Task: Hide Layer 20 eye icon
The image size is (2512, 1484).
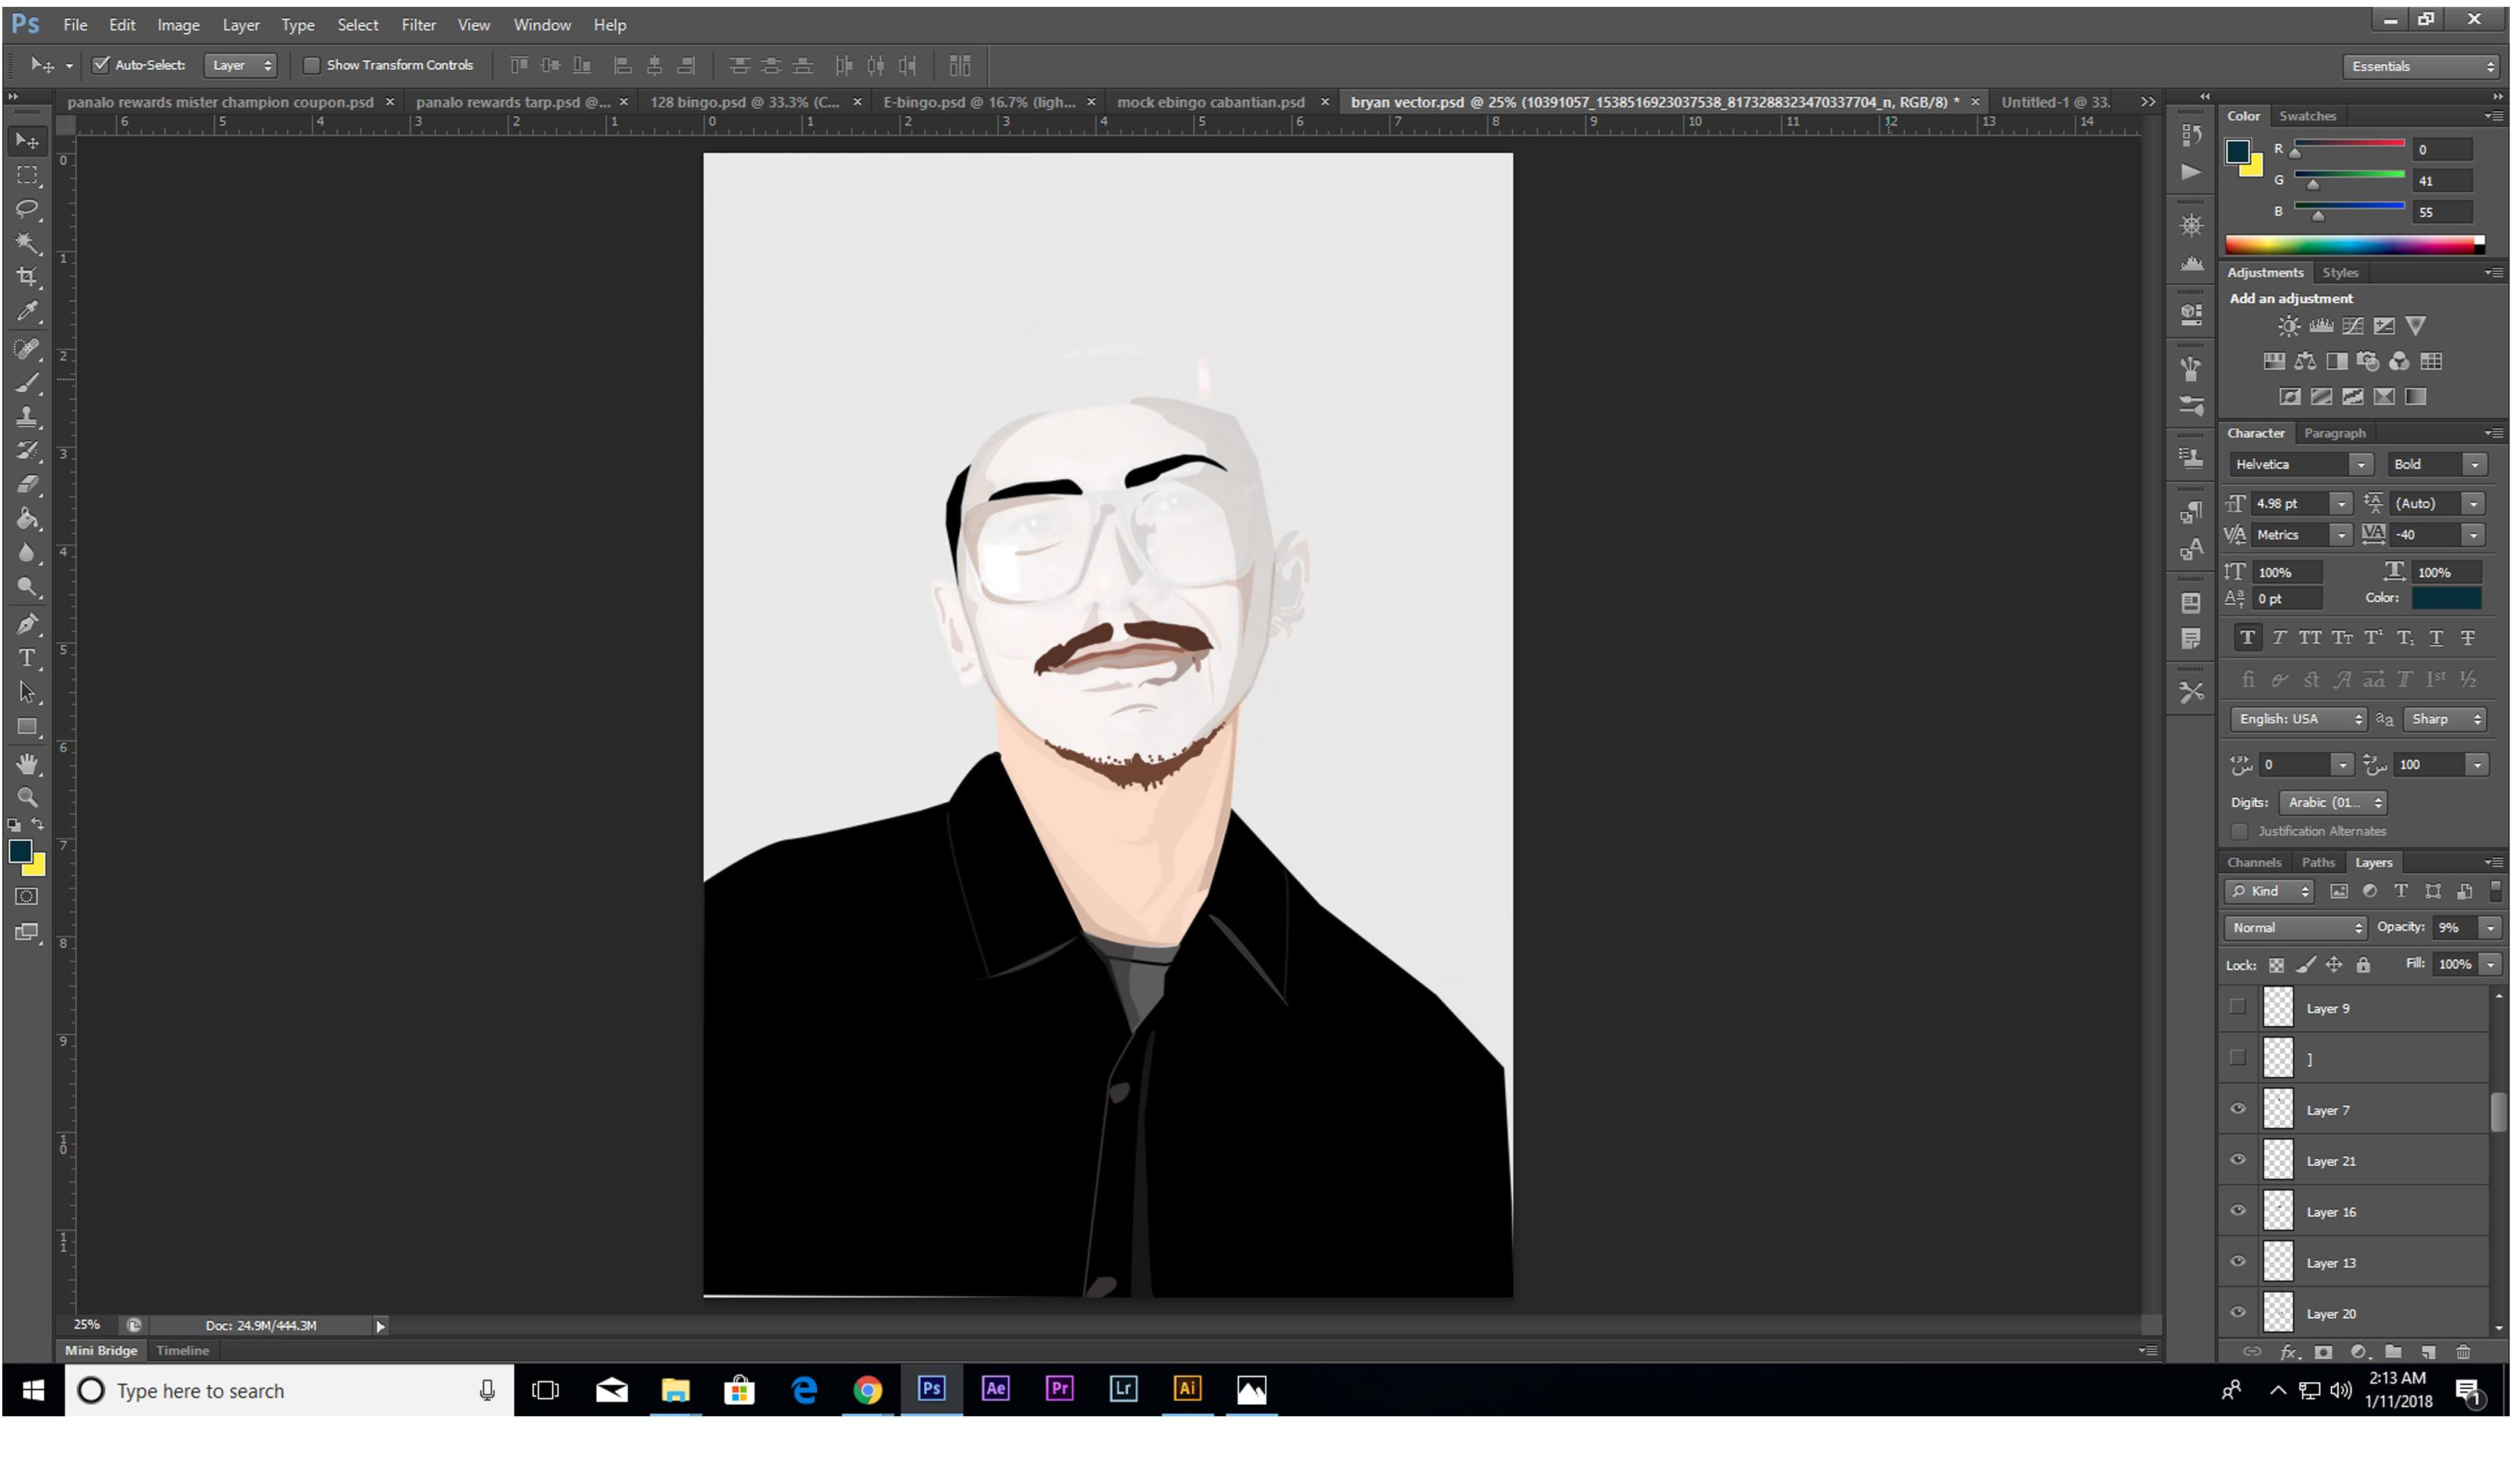Action: pos(2238,1313)
